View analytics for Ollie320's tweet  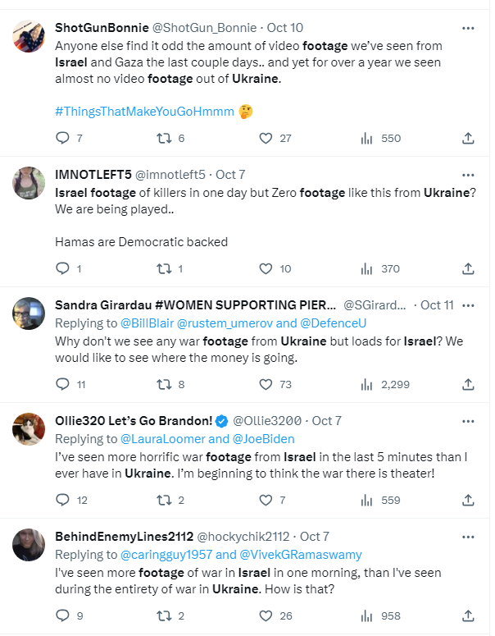tap(366, 500)
